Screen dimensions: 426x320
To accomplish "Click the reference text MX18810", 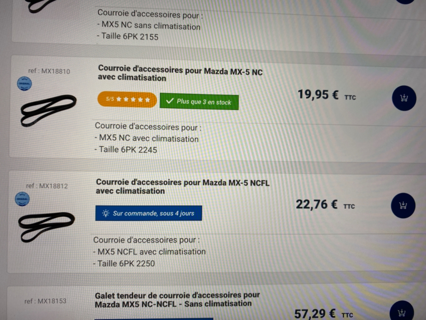I will [49, 71].
